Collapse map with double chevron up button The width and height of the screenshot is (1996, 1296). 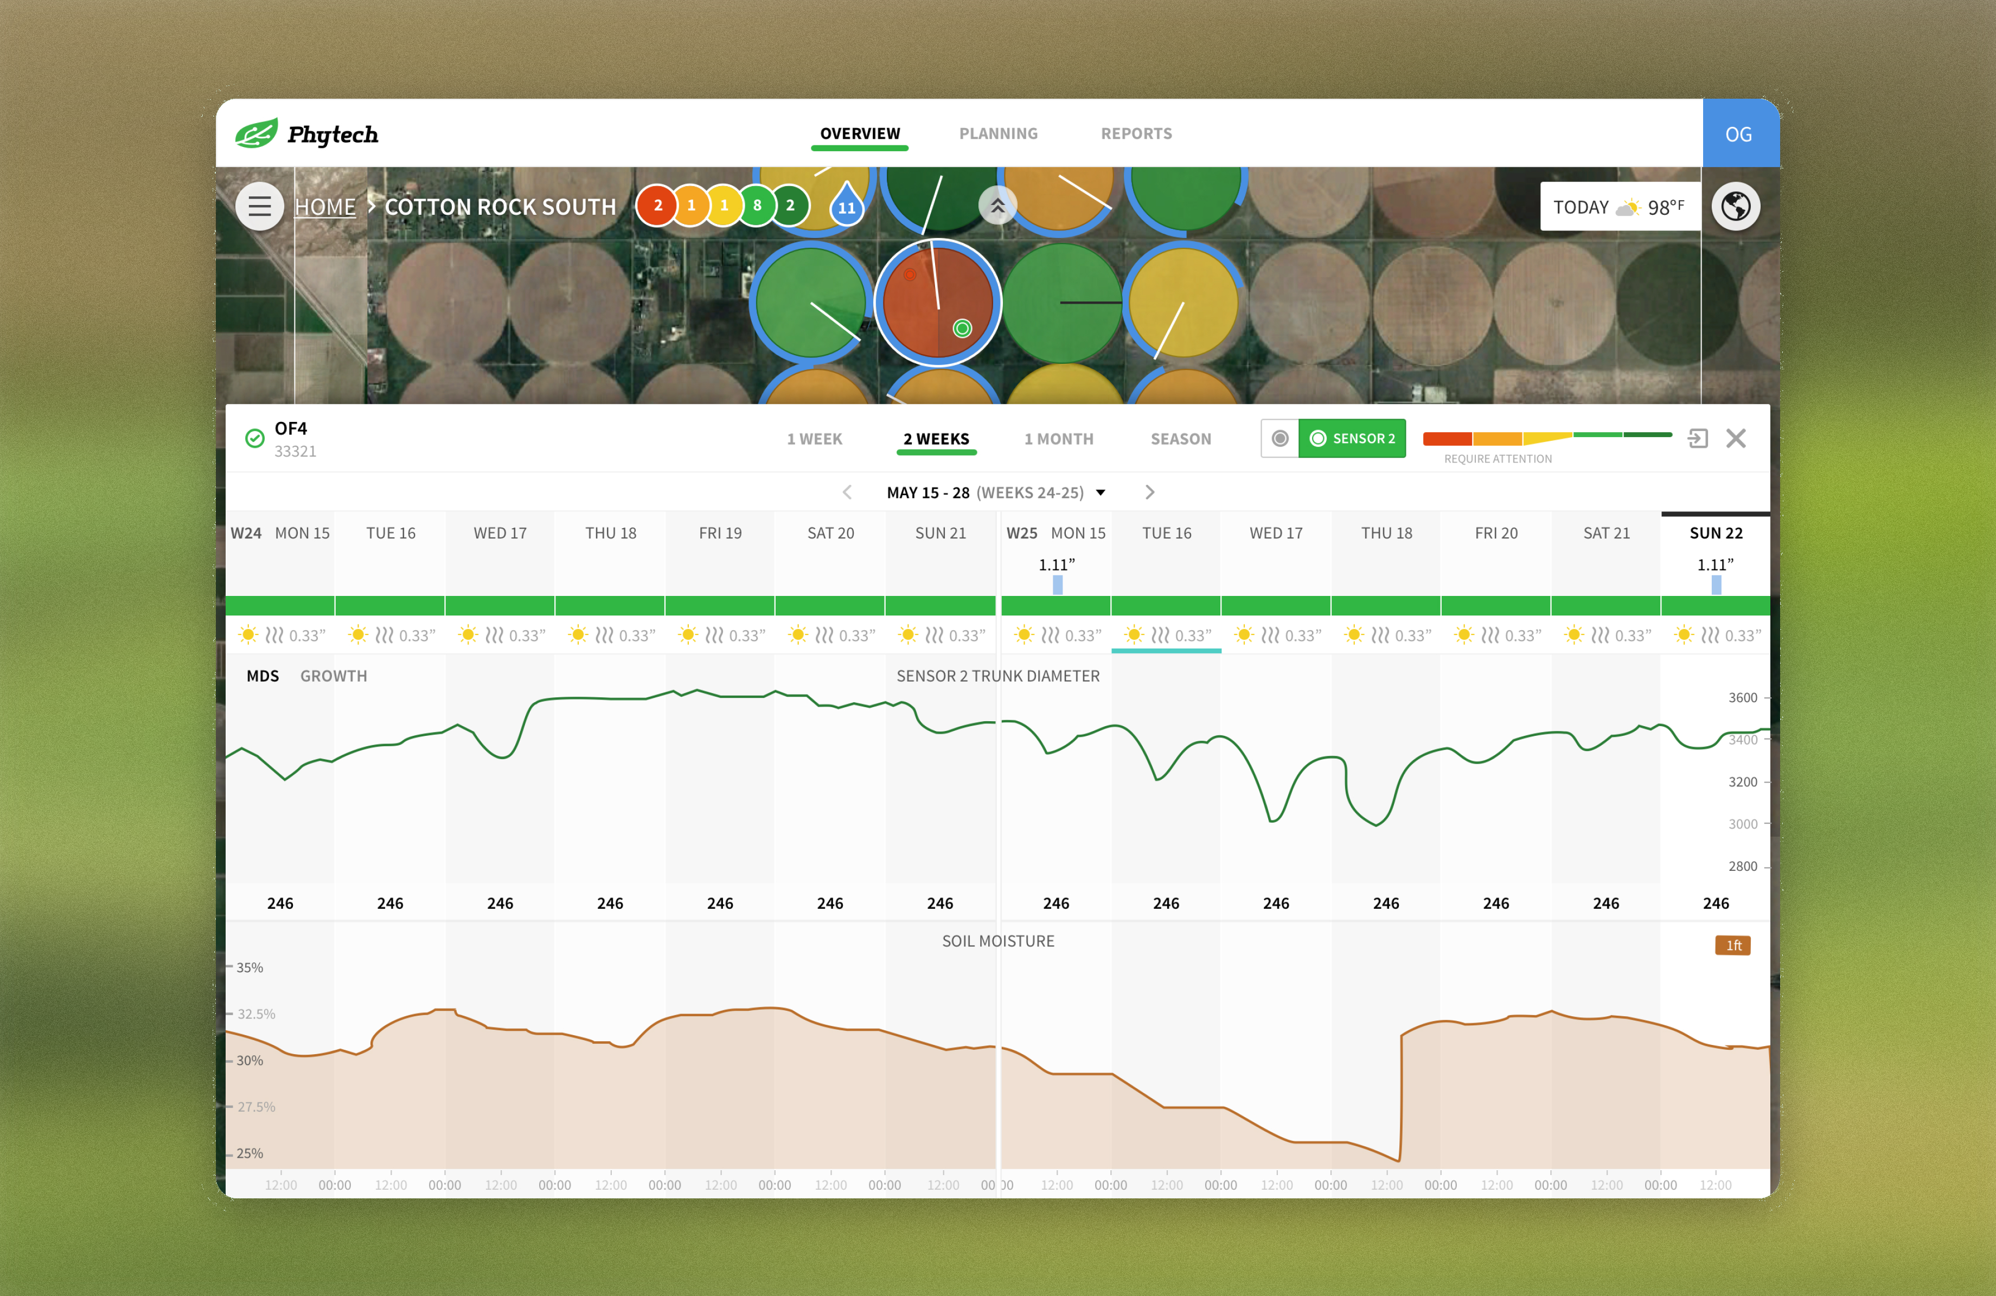tap(997, 206)
